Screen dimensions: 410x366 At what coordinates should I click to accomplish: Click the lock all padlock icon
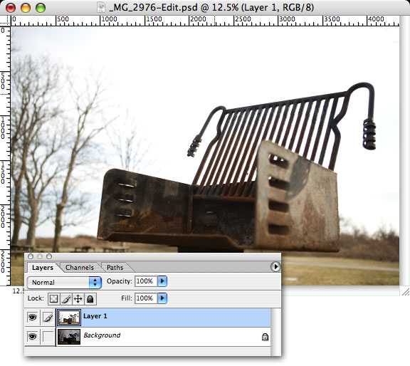click(x=90, y=298)
